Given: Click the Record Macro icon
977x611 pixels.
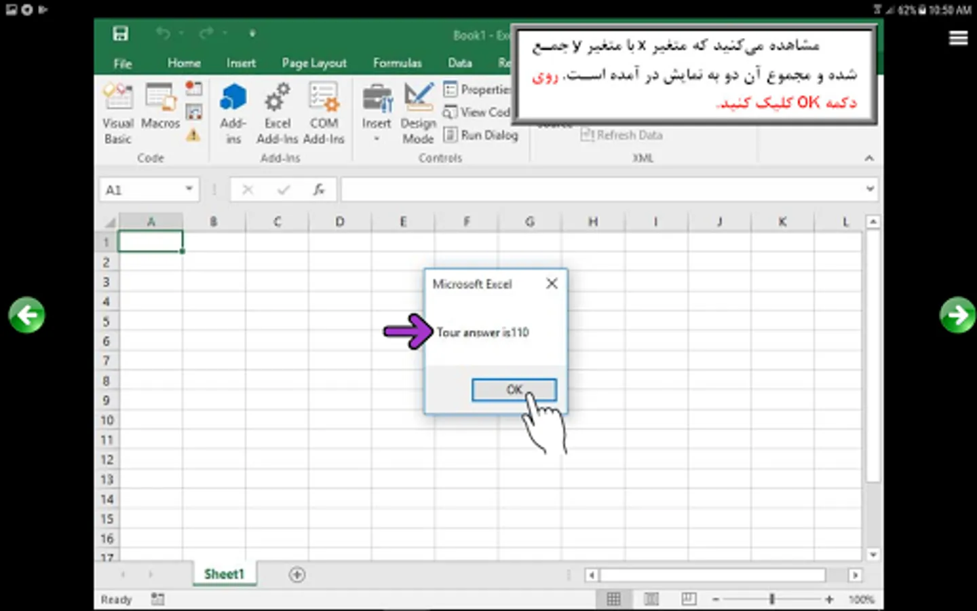Looking at the screenshot, I should coord(194,88).
